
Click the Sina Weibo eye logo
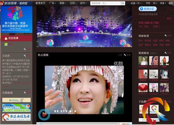click(2, 3)
